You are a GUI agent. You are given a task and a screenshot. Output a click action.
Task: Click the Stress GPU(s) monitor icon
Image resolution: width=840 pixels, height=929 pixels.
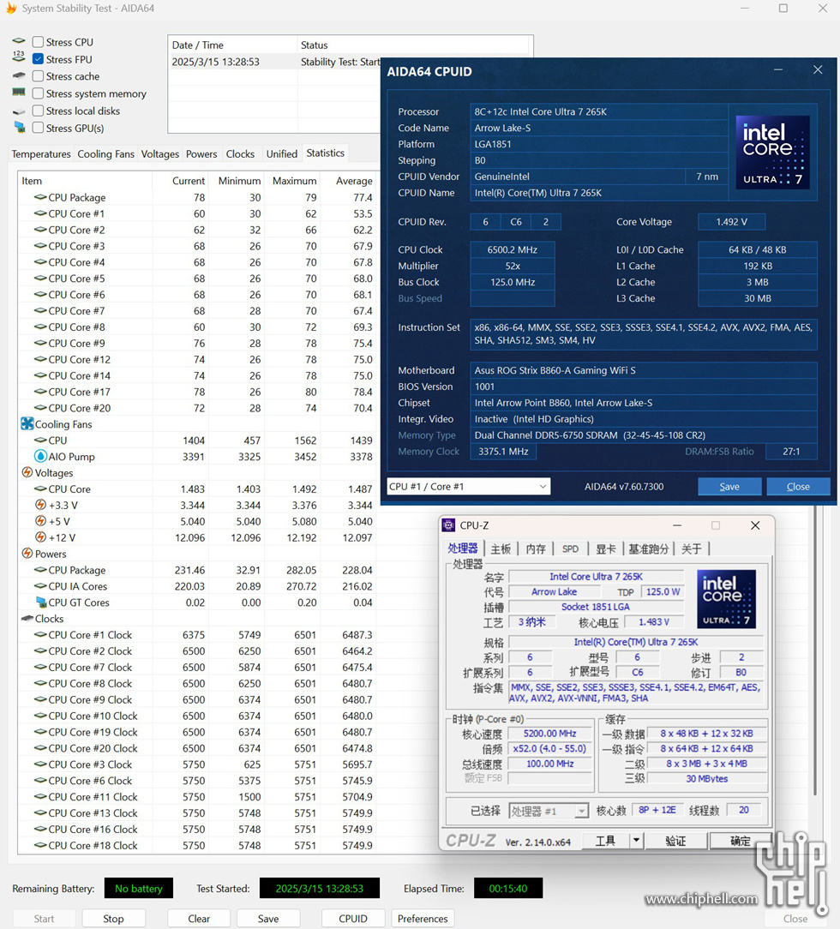coord(20,127)
